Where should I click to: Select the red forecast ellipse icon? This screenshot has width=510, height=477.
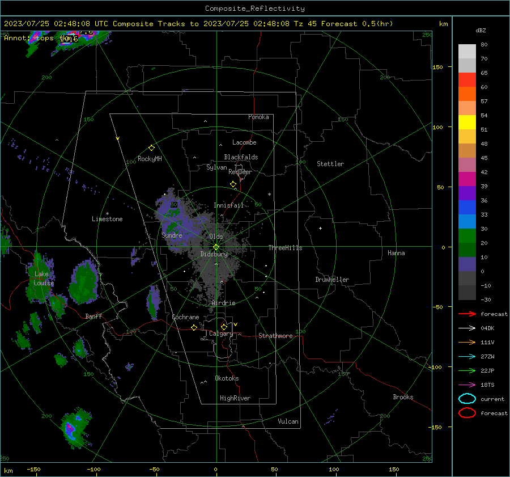coord(467,413)
